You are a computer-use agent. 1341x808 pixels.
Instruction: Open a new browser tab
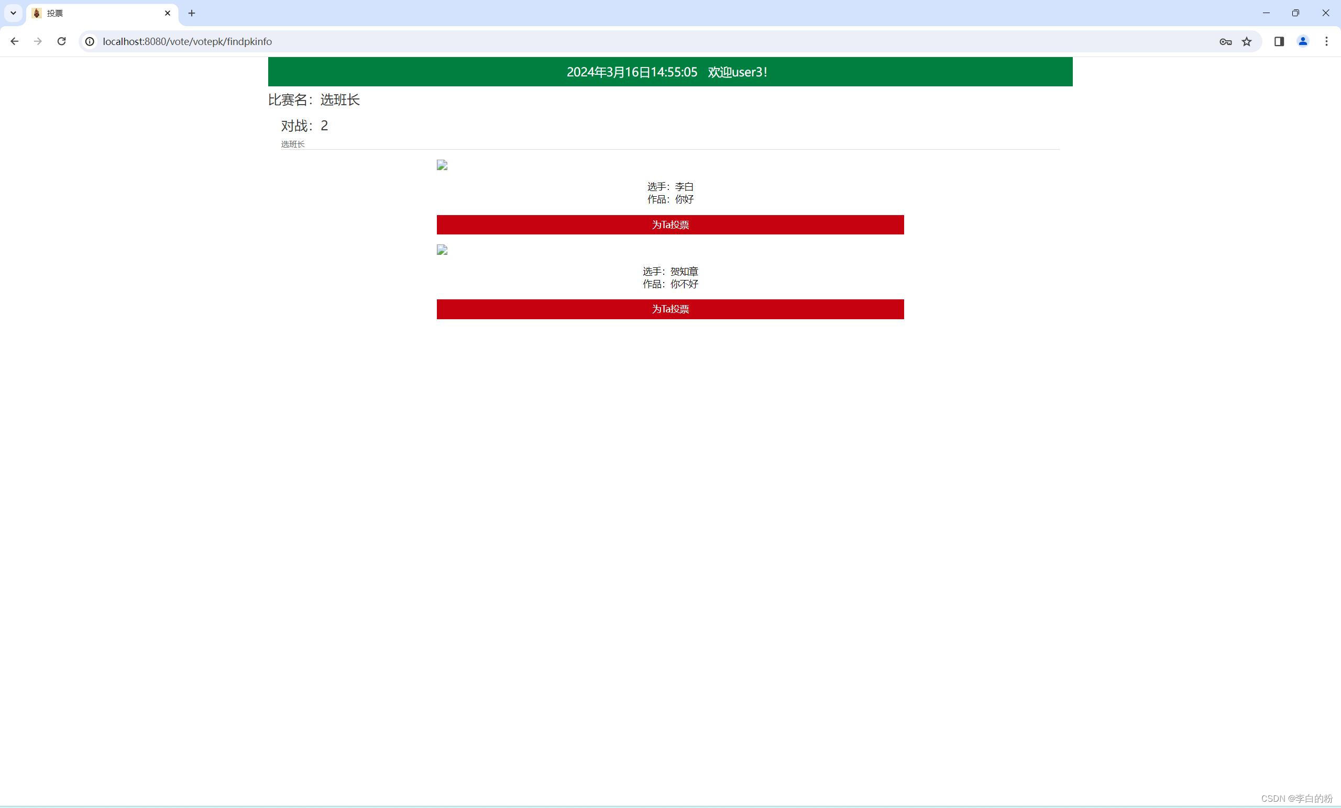tap(192, 13)
